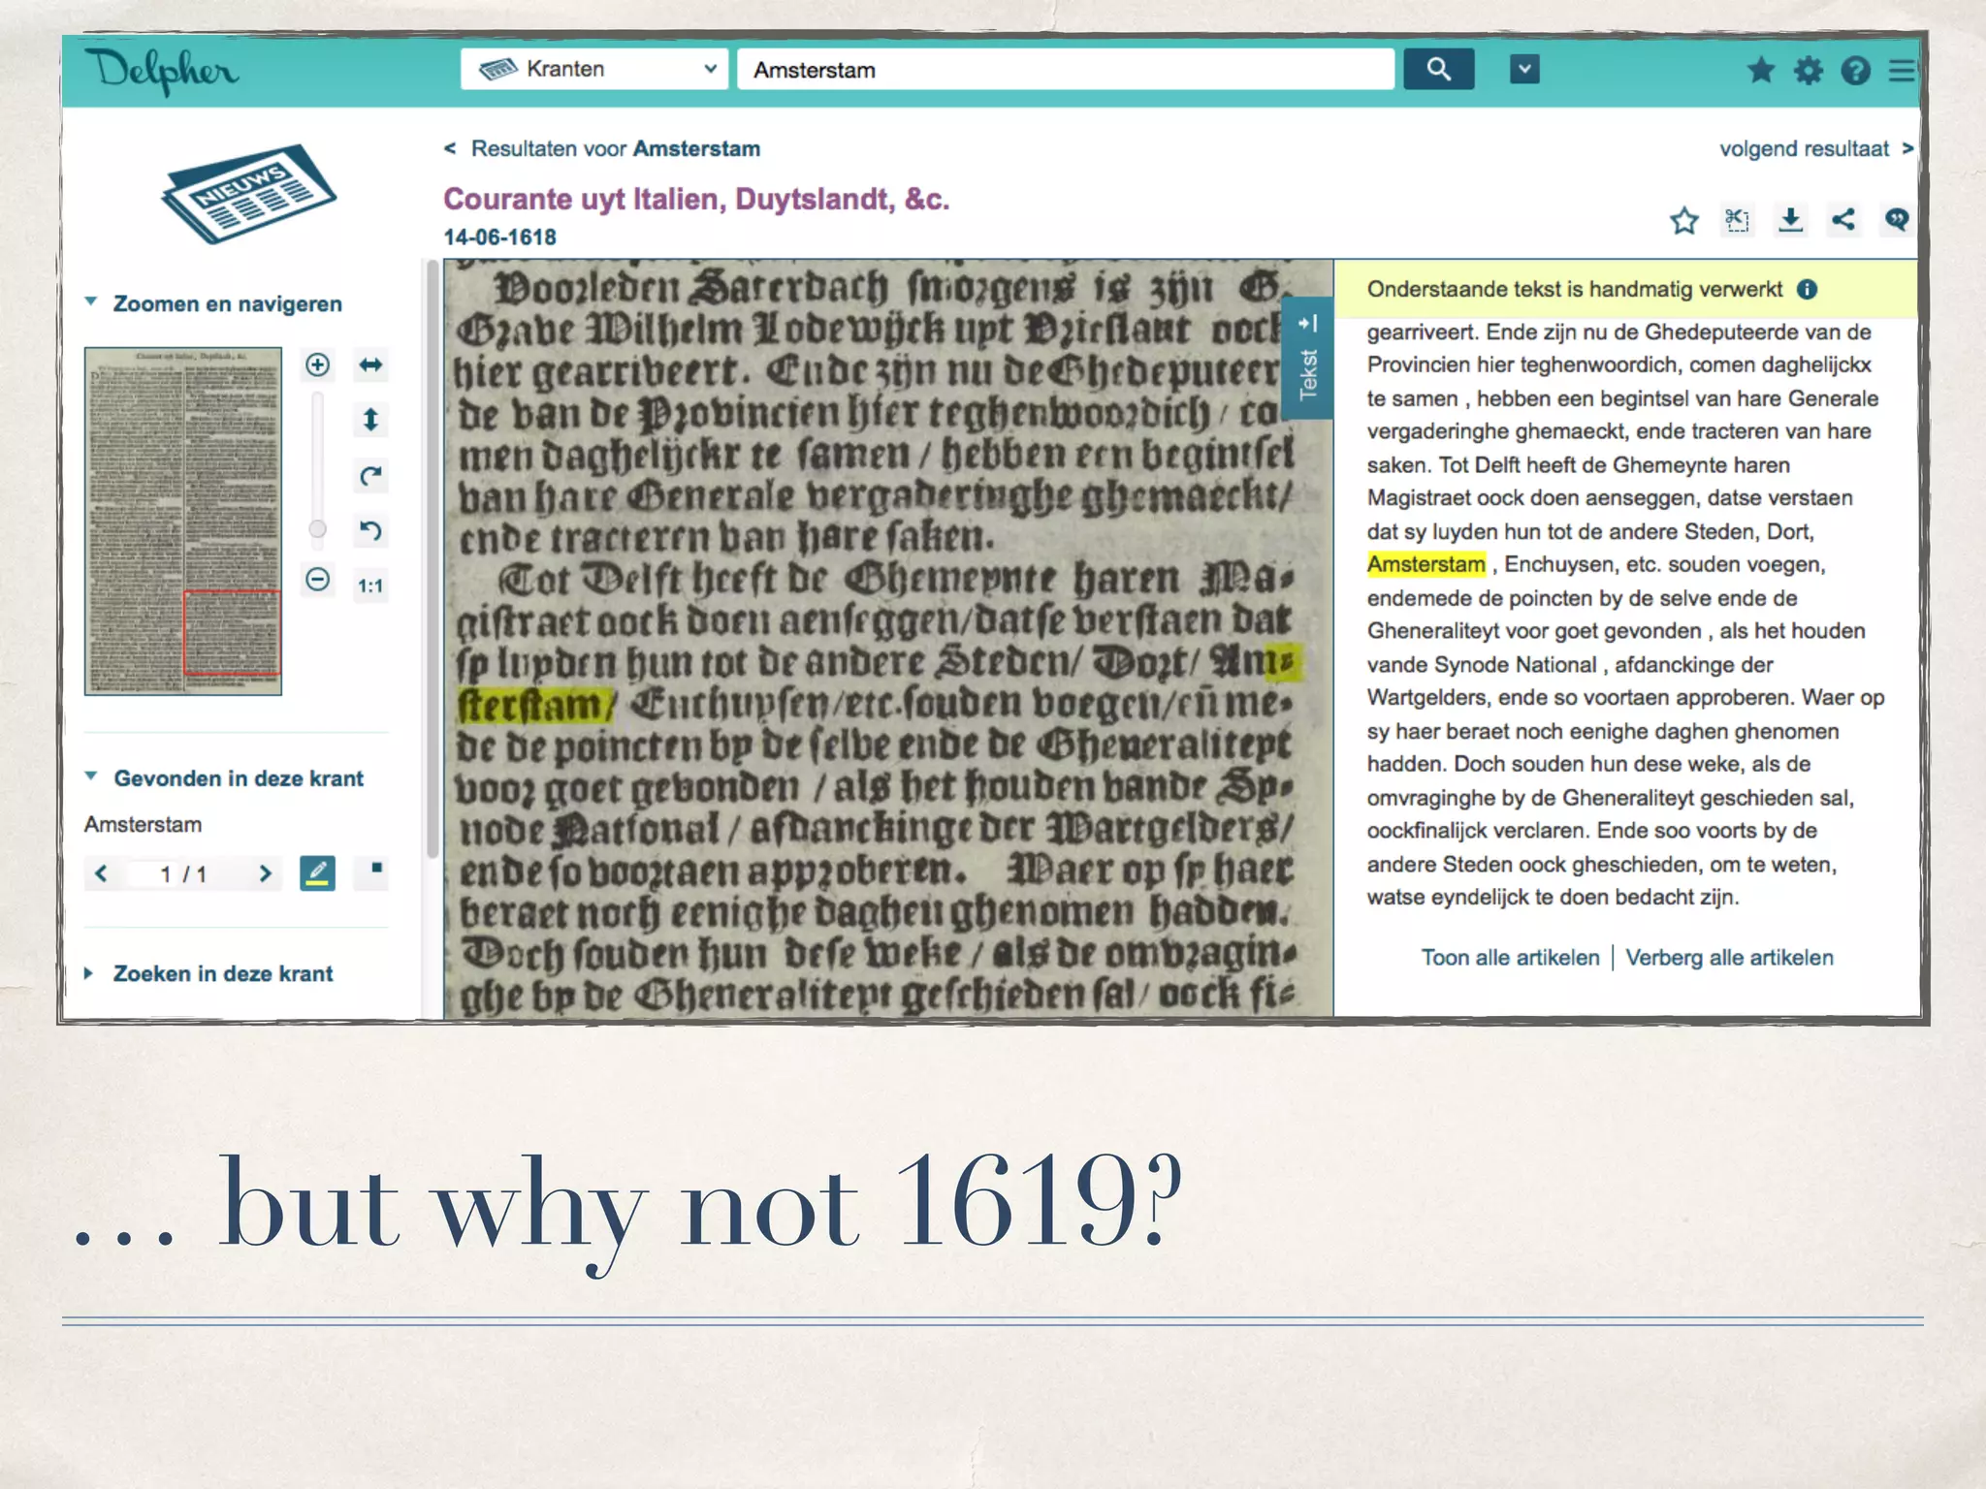This screenshot has width=1986, height=1489.
Task: Go to next search hit
Action: [265, 873]
